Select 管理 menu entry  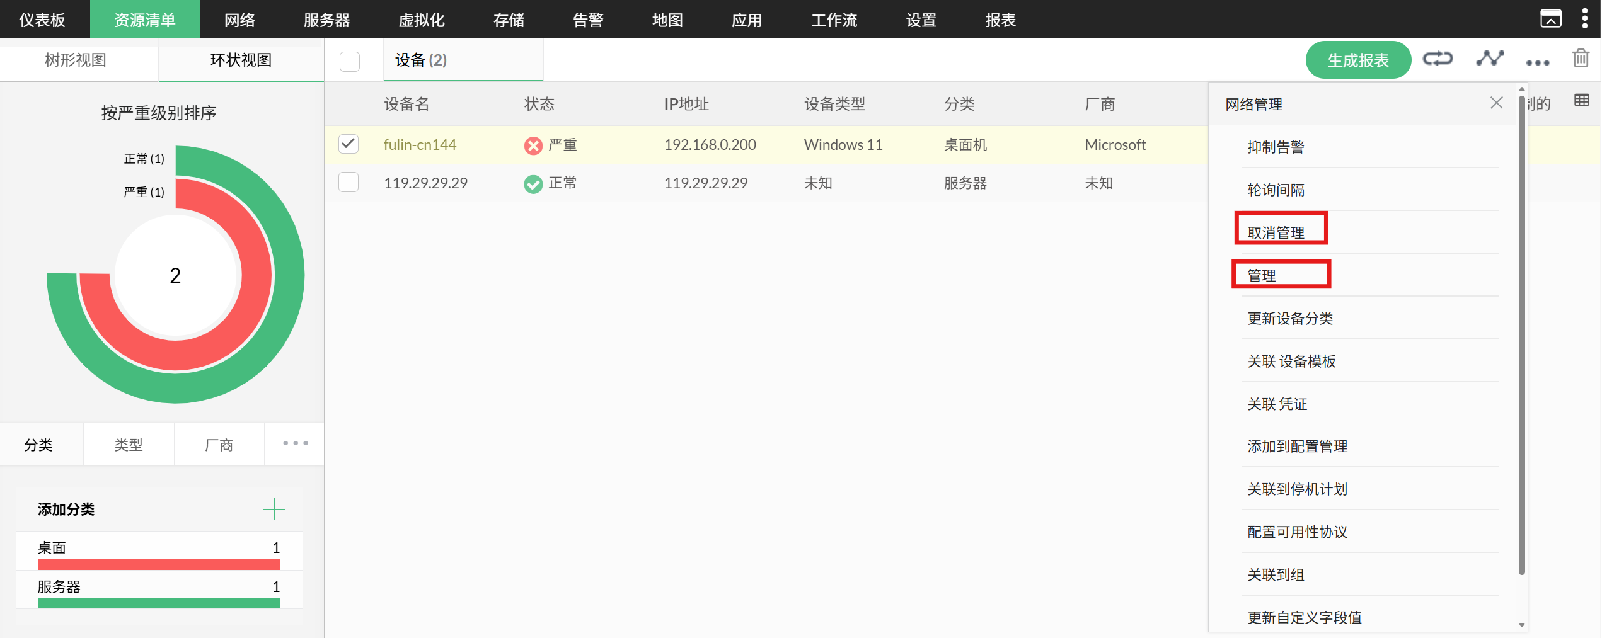click(1370, 275)
